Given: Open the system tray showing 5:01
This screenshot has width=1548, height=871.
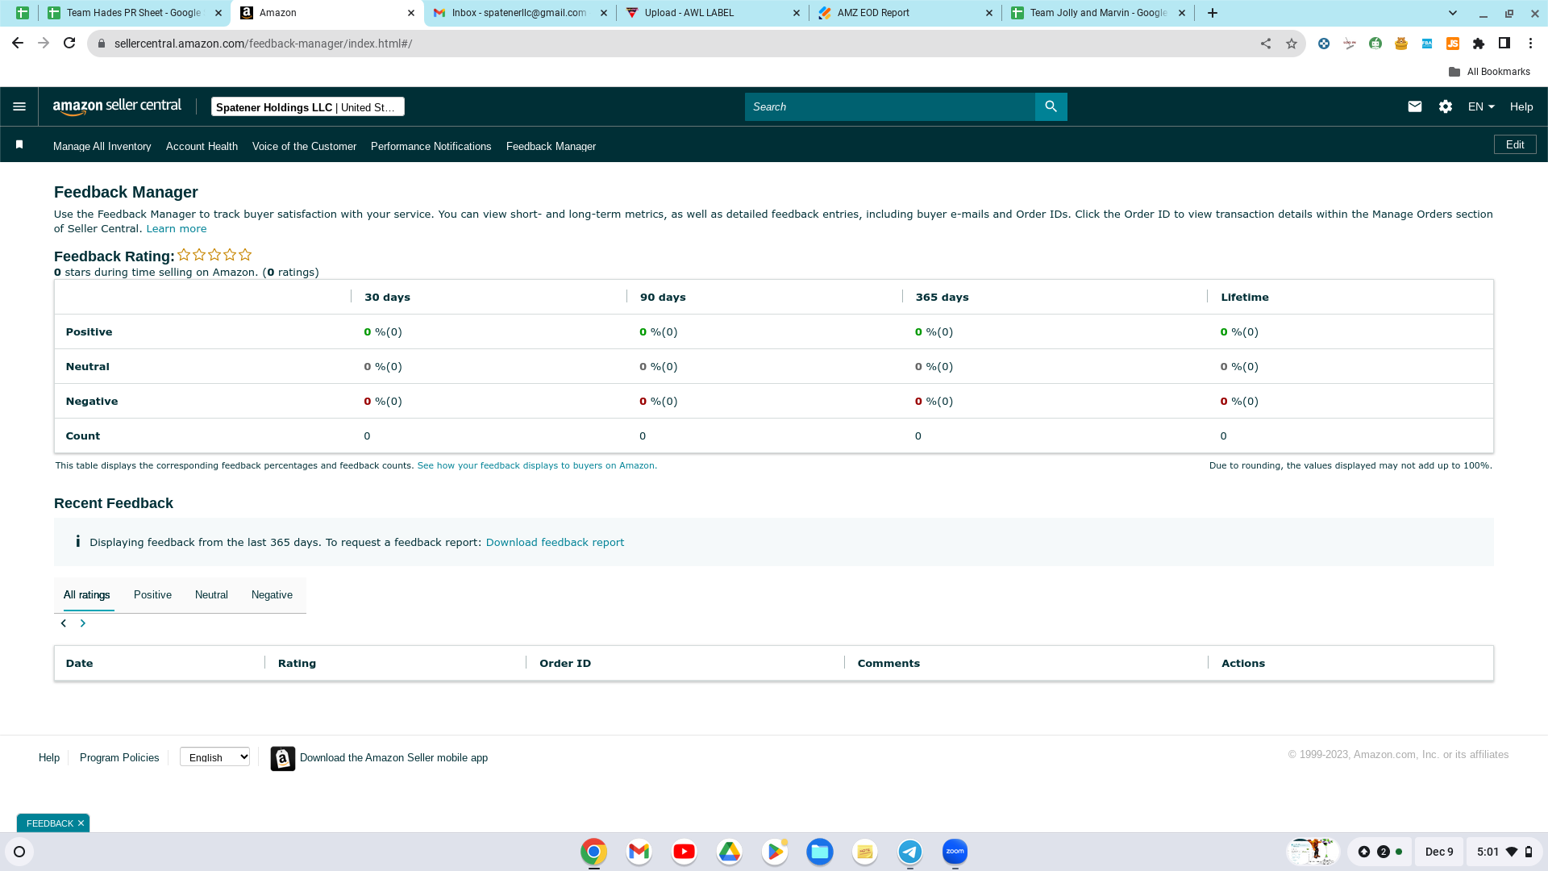Looking at the screenshot, I should click(x=1504, y=852).
